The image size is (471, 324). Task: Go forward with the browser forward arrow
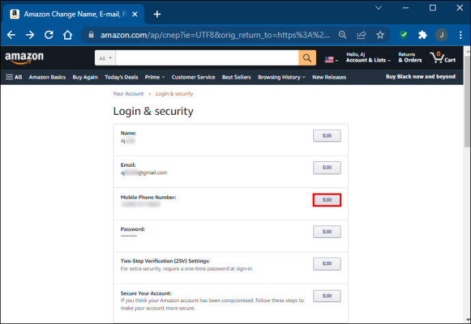tap(30, 35)
